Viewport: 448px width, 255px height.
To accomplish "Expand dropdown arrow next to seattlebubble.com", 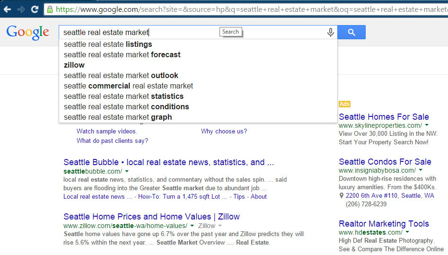I will click(x=127, y=171).
